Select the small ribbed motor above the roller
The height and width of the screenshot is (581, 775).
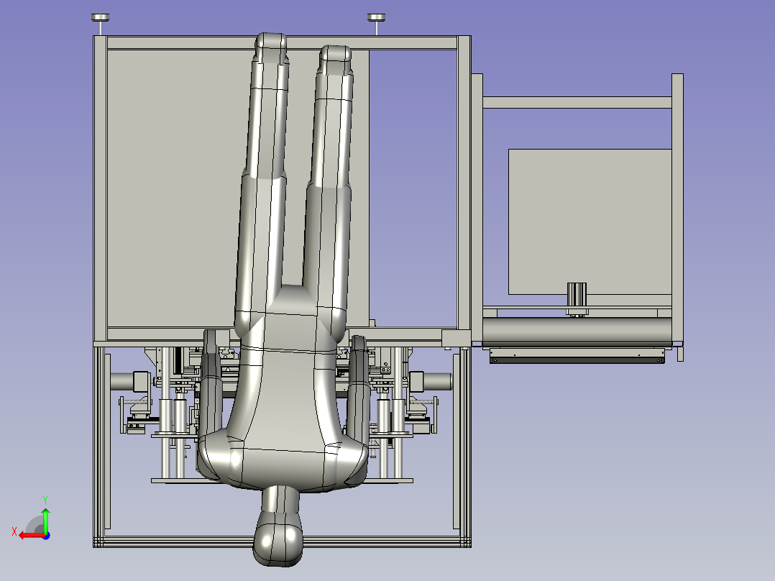(577, 294)
